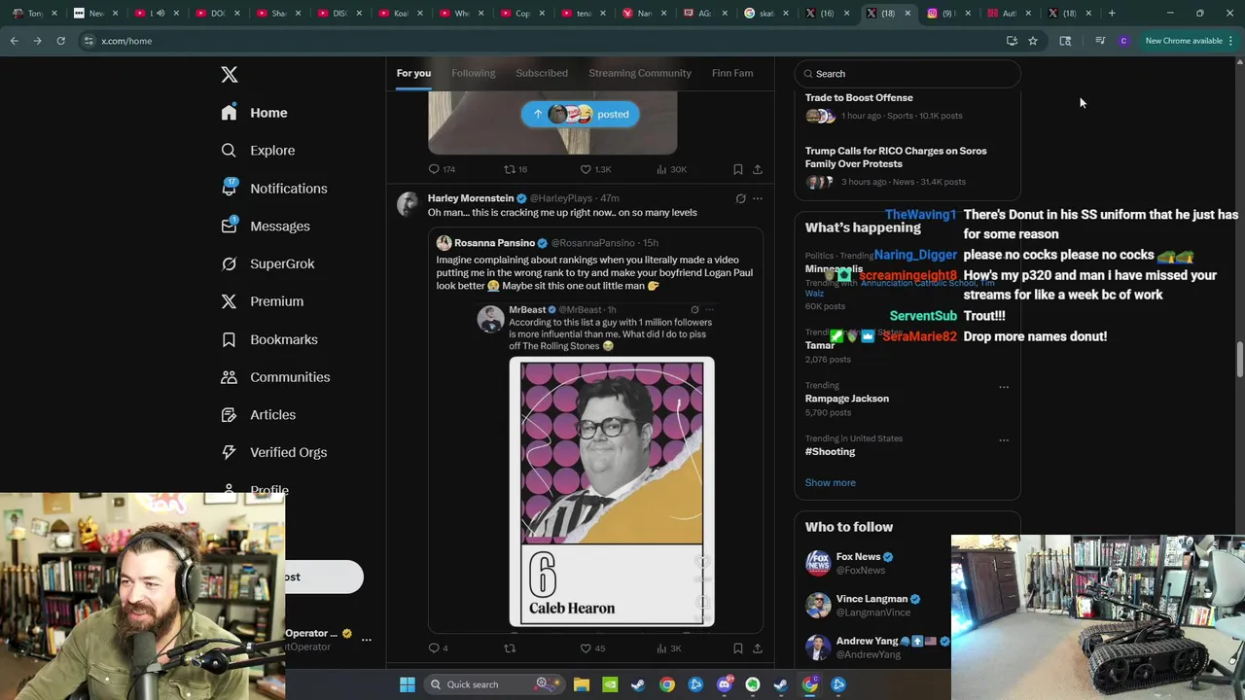This screenshot has height=700, width=1245.
Task: Open Messages in the sidebar
Action: click(x=265, y=227)
